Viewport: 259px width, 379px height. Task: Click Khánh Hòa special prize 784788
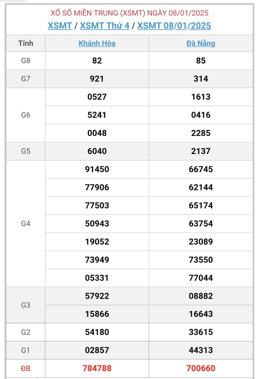click(97, 368)
